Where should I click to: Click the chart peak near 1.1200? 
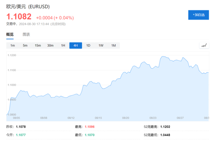pyautogui.click(x=163, y=56)
